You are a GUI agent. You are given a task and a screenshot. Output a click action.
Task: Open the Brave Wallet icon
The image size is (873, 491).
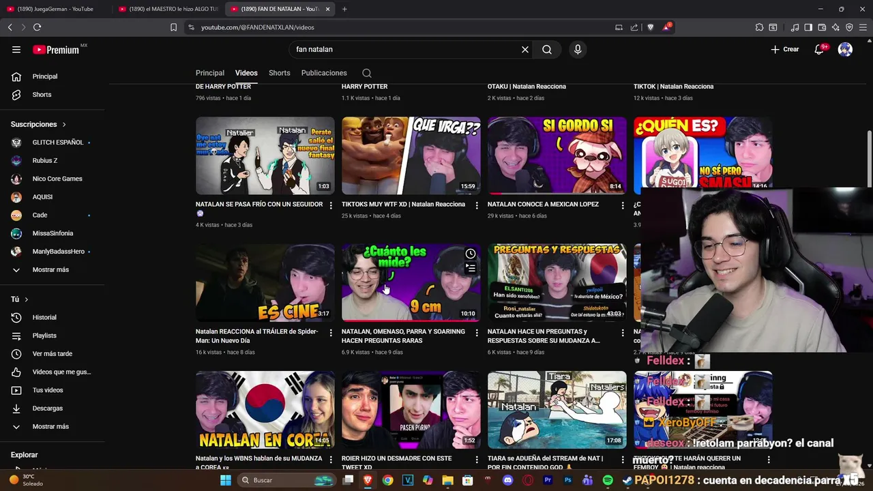(822, 27)
